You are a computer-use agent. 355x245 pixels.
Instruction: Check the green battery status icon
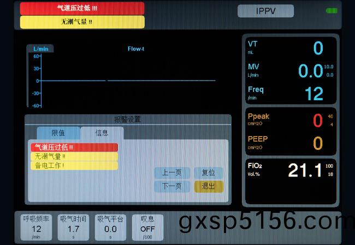pyautogui.click(x=332, y=10)
